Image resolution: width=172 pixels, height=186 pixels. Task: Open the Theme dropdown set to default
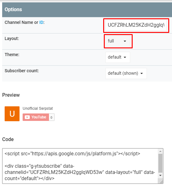118,57
